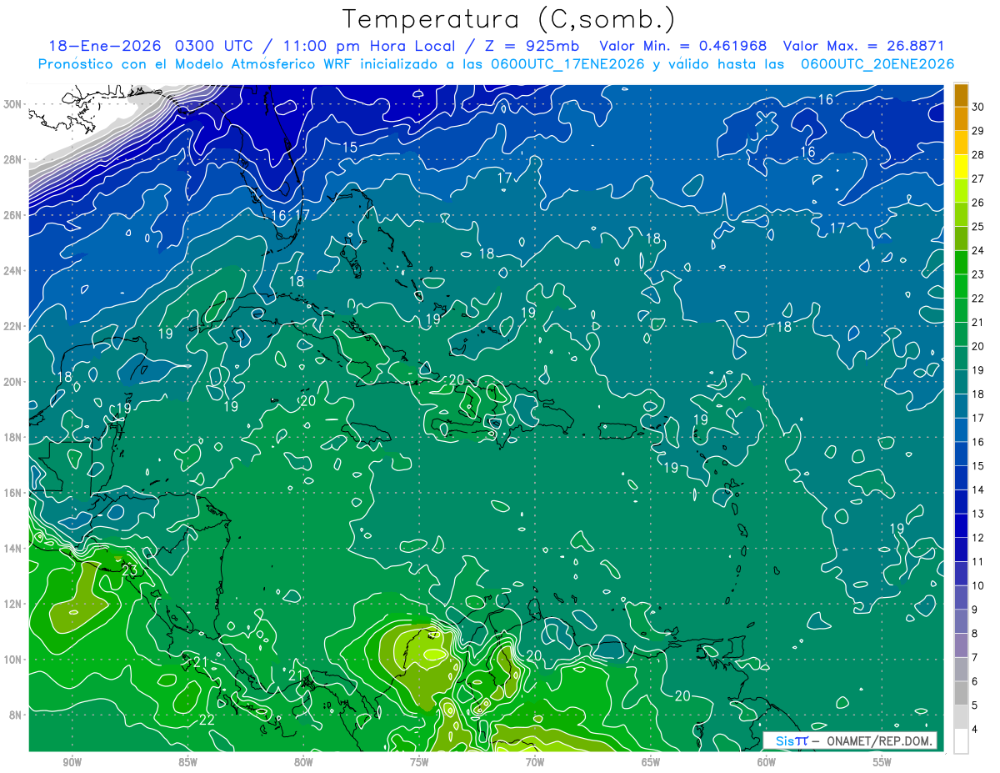Click the "Valor Max. = 26.8871" readout
Viewport: 1000px width, 773px height.
[x=865, y=46]
